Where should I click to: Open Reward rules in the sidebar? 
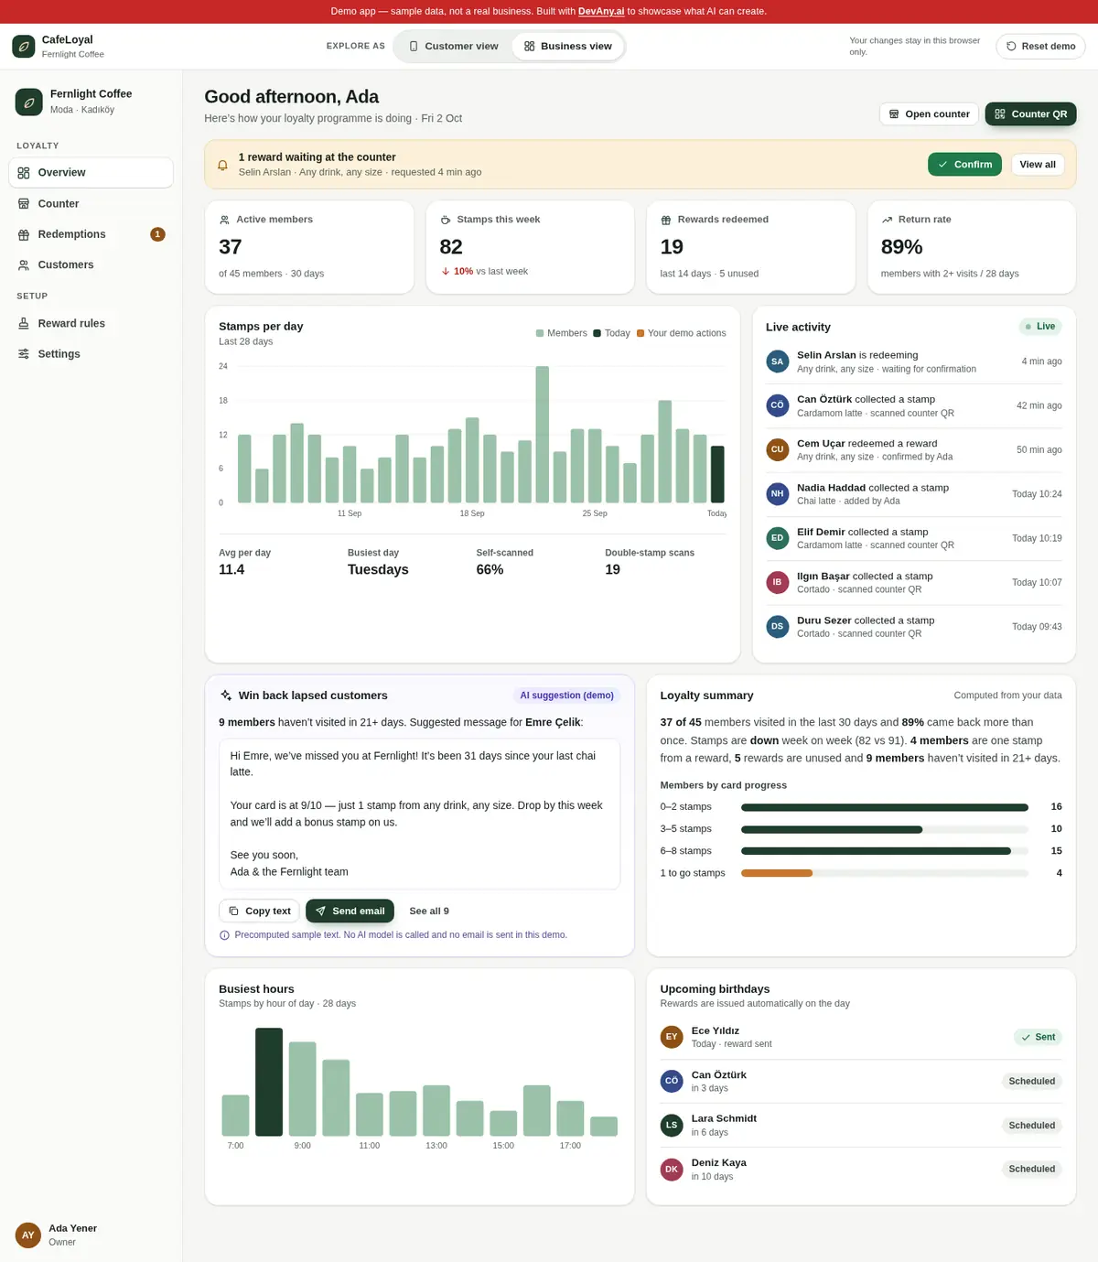pos(91,323)
